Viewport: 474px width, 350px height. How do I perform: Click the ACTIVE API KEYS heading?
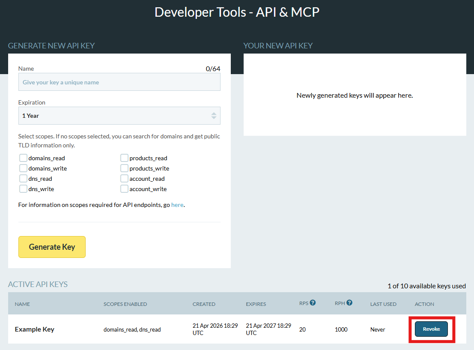tap(38, 284)
